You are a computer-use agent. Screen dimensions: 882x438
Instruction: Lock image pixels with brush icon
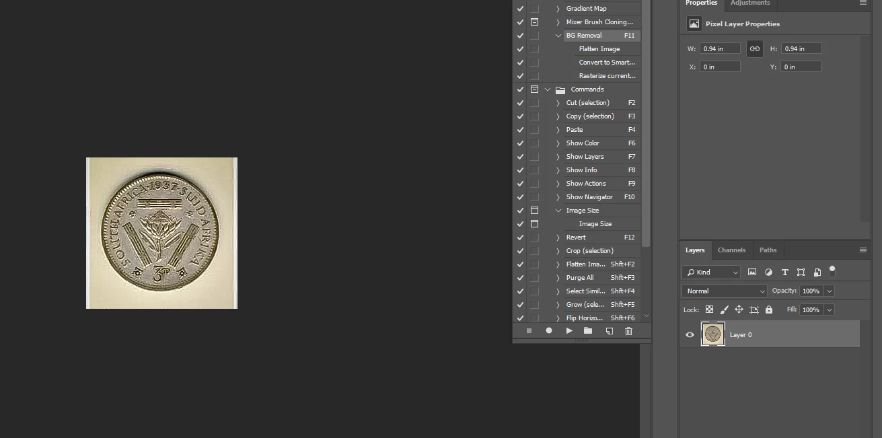pos(724,309)
